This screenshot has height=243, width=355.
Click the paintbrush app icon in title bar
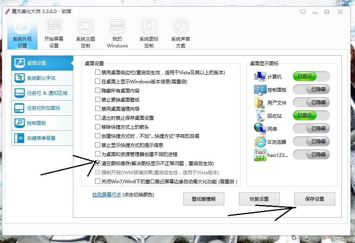click(x=8, y=11)
